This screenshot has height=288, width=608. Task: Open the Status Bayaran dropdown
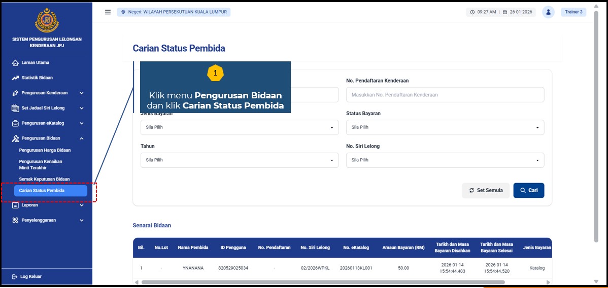point(445,127)
